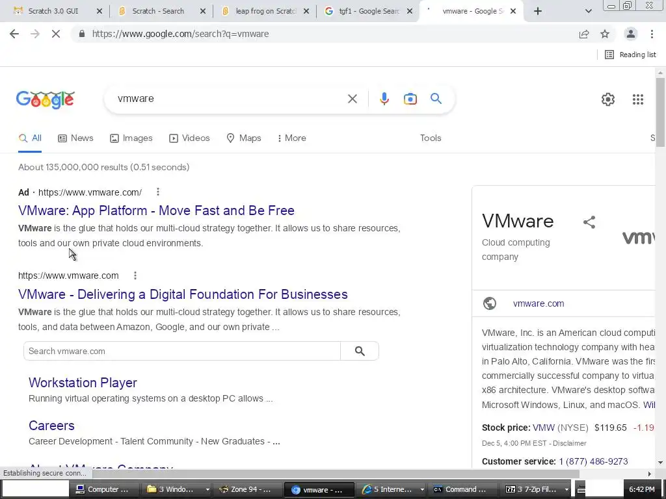
Task: Share this page via share icon
Action: click(584, 34)
